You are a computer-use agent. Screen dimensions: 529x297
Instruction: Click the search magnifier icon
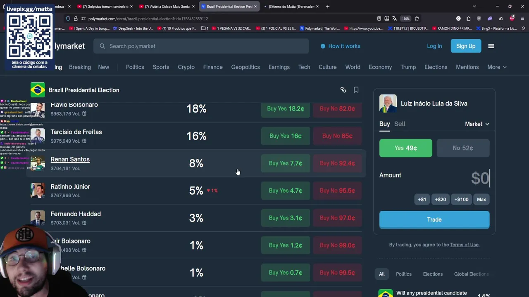point(102,46)
